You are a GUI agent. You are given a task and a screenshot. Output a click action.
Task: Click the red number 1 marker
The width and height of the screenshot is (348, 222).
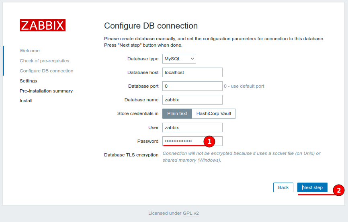(x=209, y=142)
